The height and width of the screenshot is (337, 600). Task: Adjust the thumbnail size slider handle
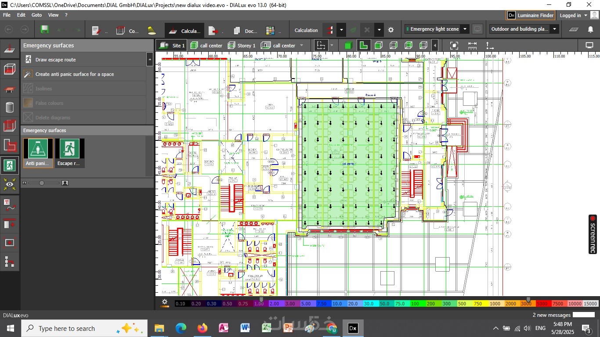click(x=42, y=183)
